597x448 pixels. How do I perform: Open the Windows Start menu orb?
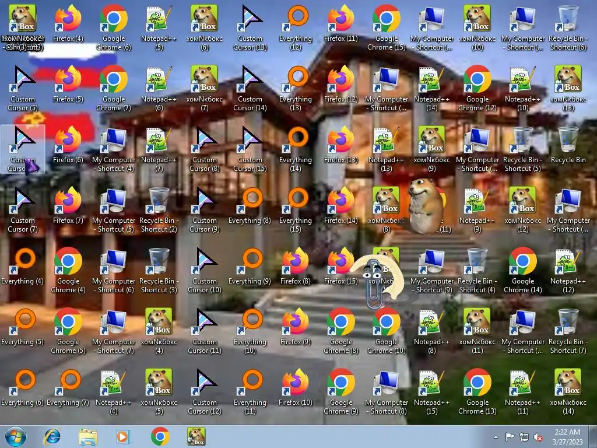pos(16,436)
